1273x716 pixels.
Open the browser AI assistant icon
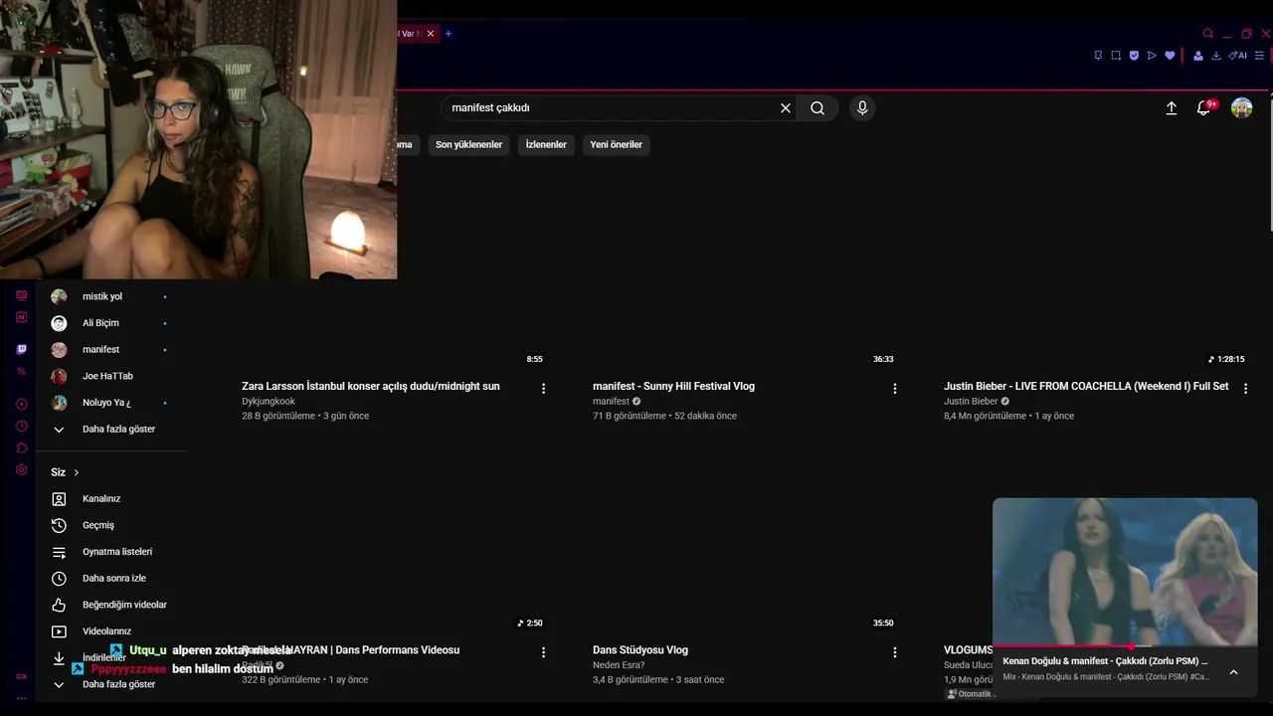[x=1237, y=56]
